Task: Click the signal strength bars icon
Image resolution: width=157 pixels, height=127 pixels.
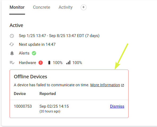Action: tap(68, 63)
